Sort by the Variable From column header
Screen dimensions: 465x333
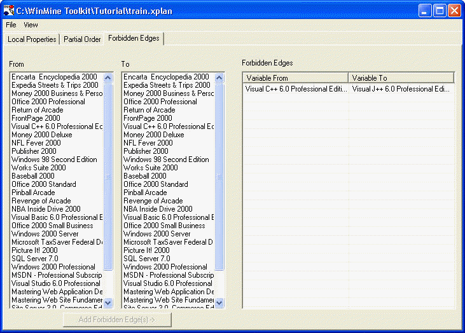[x=295, y=78]
